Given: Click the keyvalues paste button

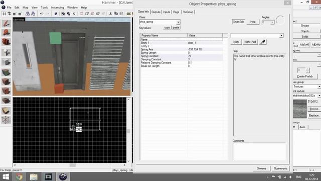Looking at the screenshot, I should click(176, 28).
